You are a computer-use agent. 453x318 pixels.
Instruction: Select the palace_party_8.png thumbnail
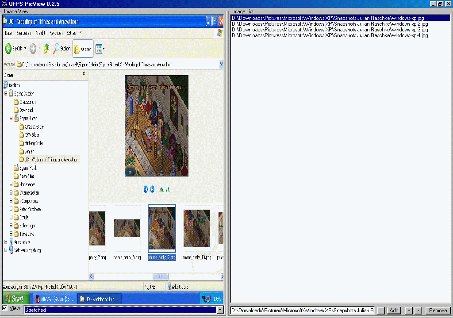(127, 228)
